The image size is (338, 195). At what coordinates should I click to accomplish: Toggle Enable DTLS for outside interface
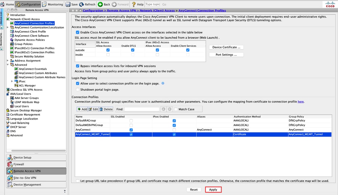[133, 50]
